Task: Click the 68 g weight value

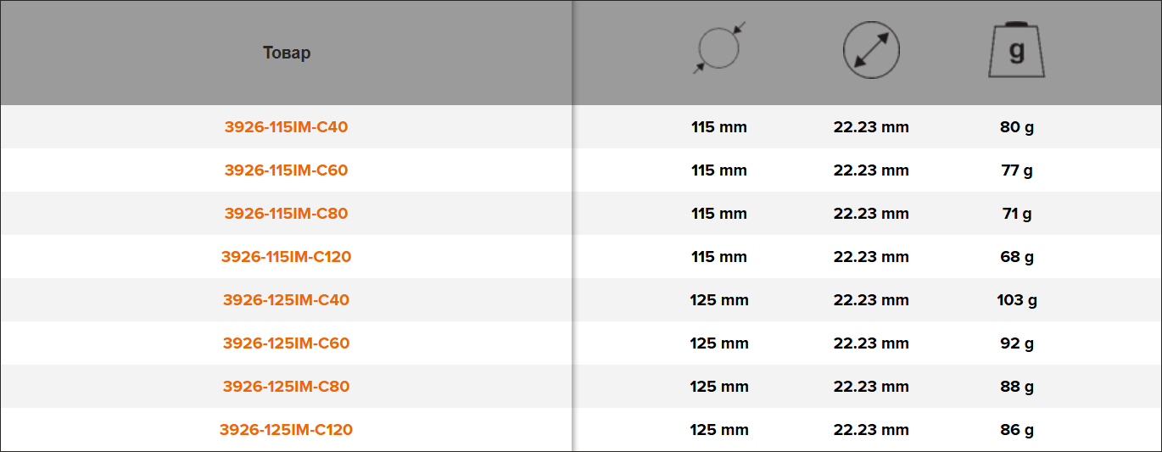Action: (x=1017, y=257)
